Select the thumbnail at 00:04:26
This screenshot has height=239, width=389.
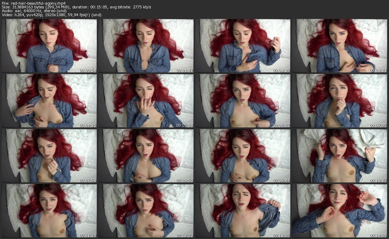[x=49, y=101]
